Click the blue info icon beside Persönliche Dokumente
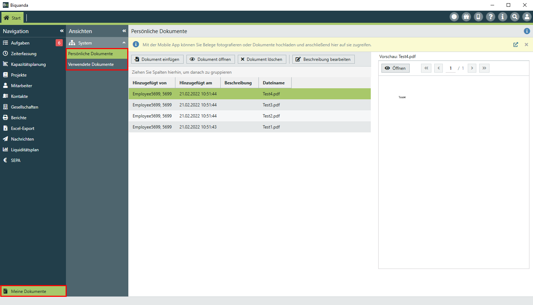533x305 pixels. 527,31
